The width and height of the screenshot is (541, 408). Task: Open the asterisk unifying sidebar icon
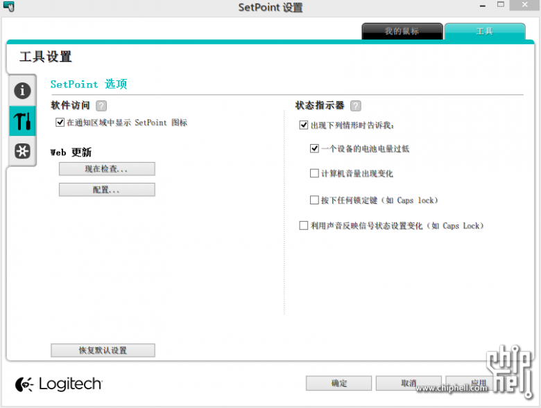tap(22, 151)
